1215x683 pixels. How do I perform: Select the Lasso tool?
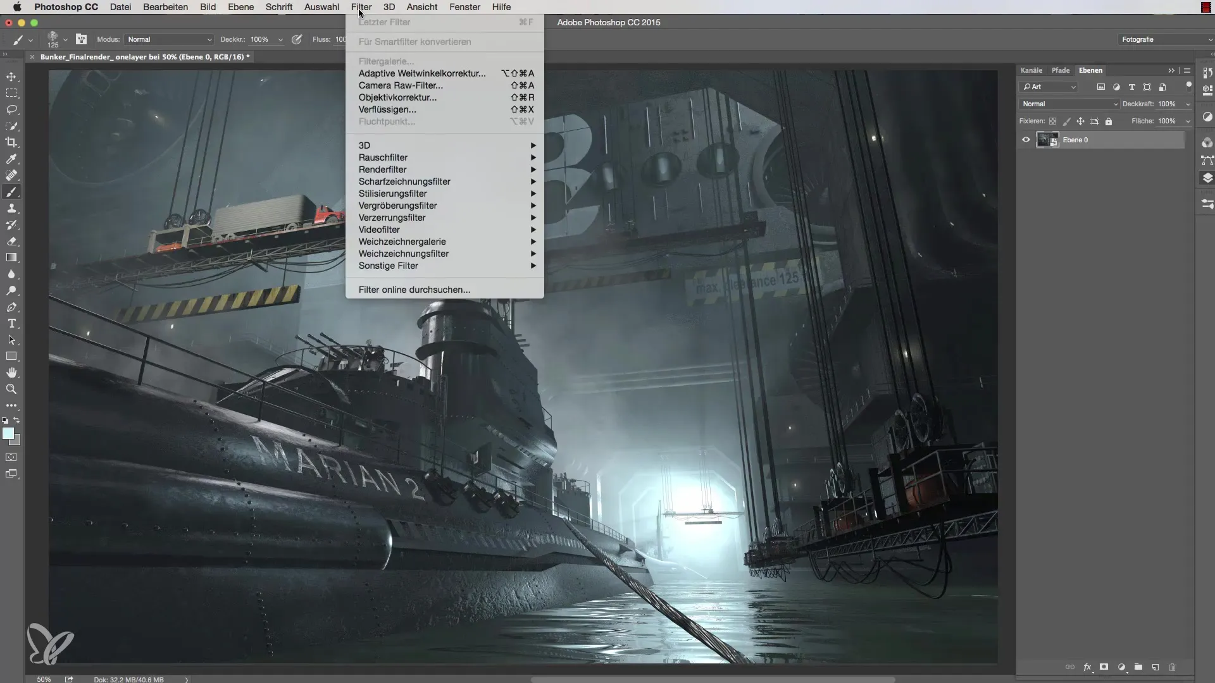(x=11, y=109)
